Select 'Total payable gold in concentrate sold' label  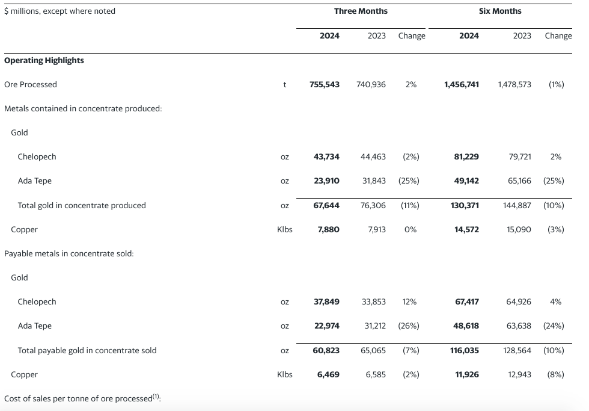point(87,350)
